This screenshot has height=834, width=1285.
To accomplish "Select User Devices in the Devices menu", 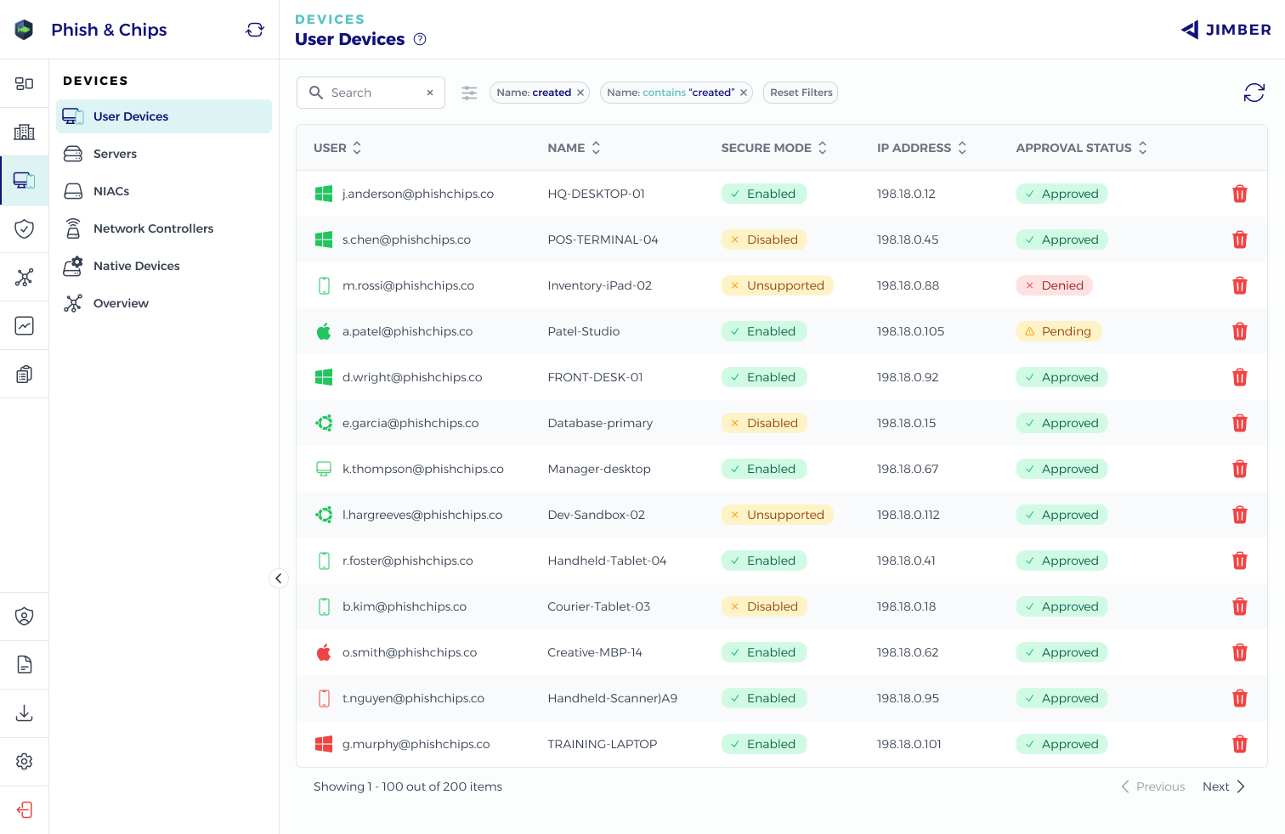I will click(164, 116).
